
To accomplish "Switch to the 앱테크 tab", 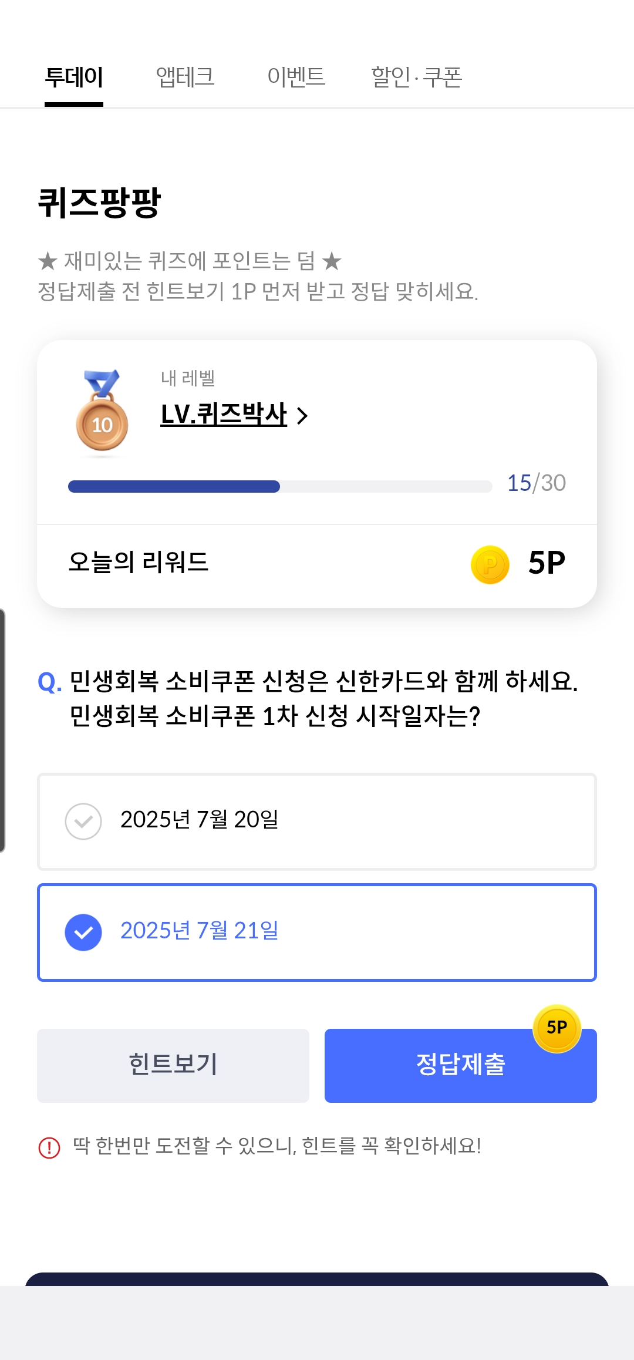I will (185, 77).
